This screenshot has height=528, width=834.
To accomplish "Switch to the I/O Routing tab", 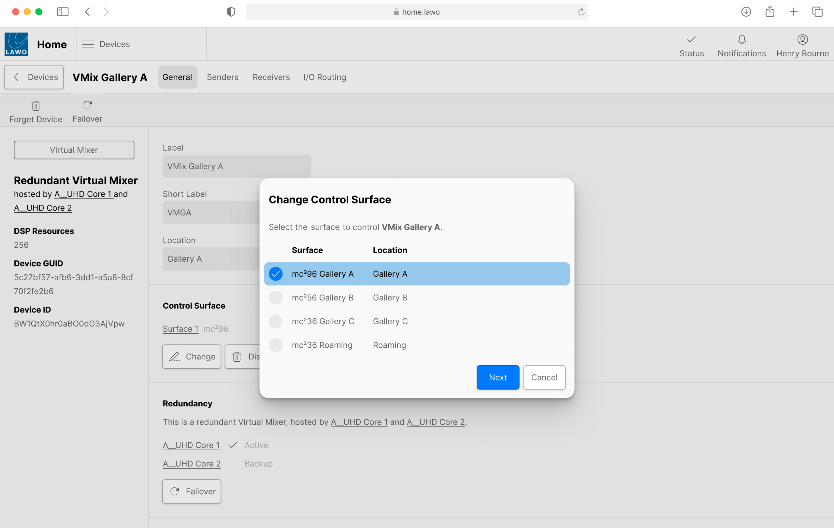I will click(324, 77).
